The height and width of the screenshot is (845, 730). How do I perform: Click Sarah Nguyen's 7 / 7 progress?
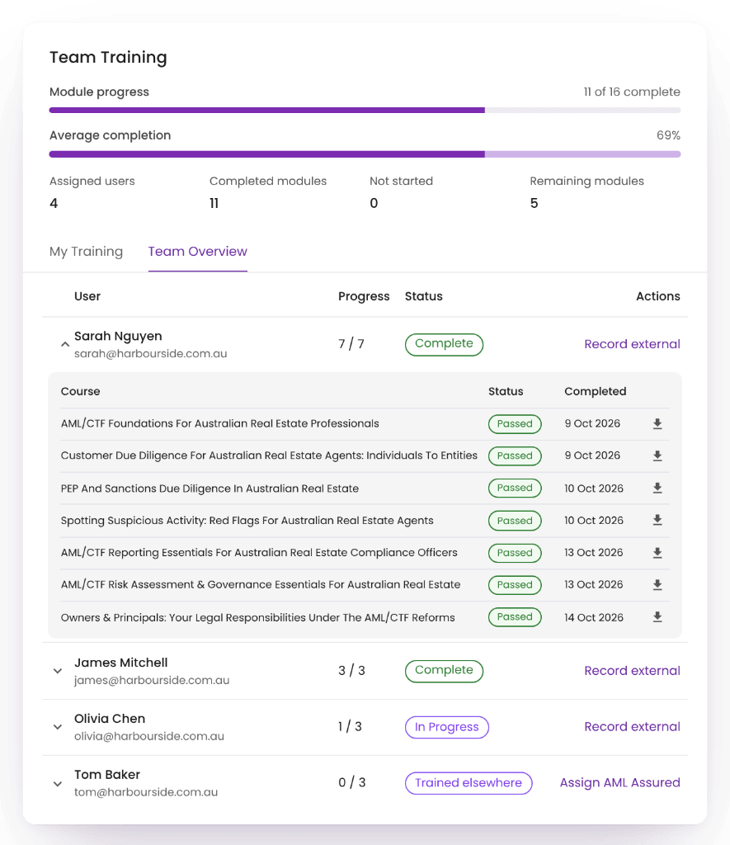coord(351,344)
